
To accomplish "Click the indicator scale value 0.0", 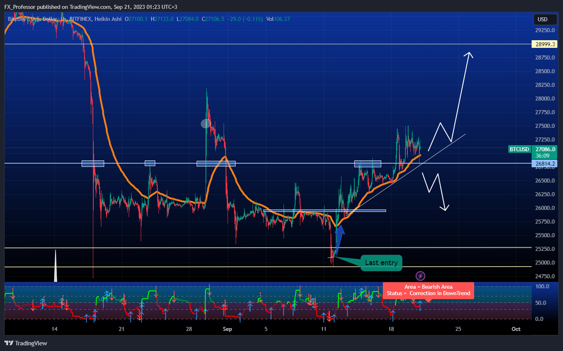I will tap(539, 319).
